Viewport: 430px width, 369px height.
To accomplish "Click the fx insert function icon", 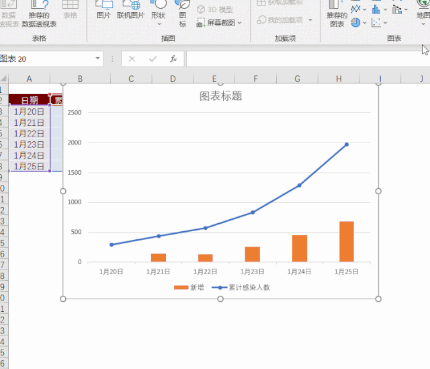I will [x=173, y=58].
